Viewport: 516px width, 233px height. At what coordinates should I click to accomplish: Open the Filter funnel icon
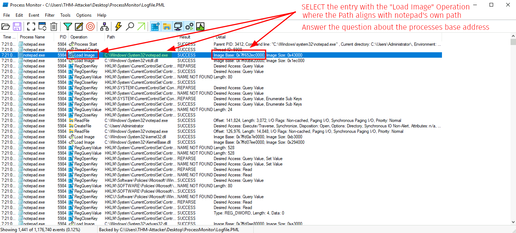[68, 26]
